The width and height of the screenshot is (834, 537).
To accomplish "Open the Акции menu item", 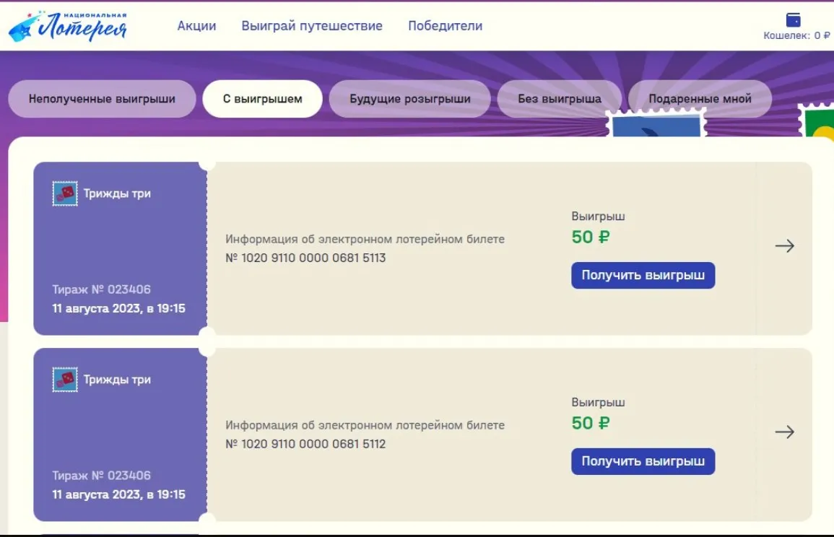I will 197,25.
